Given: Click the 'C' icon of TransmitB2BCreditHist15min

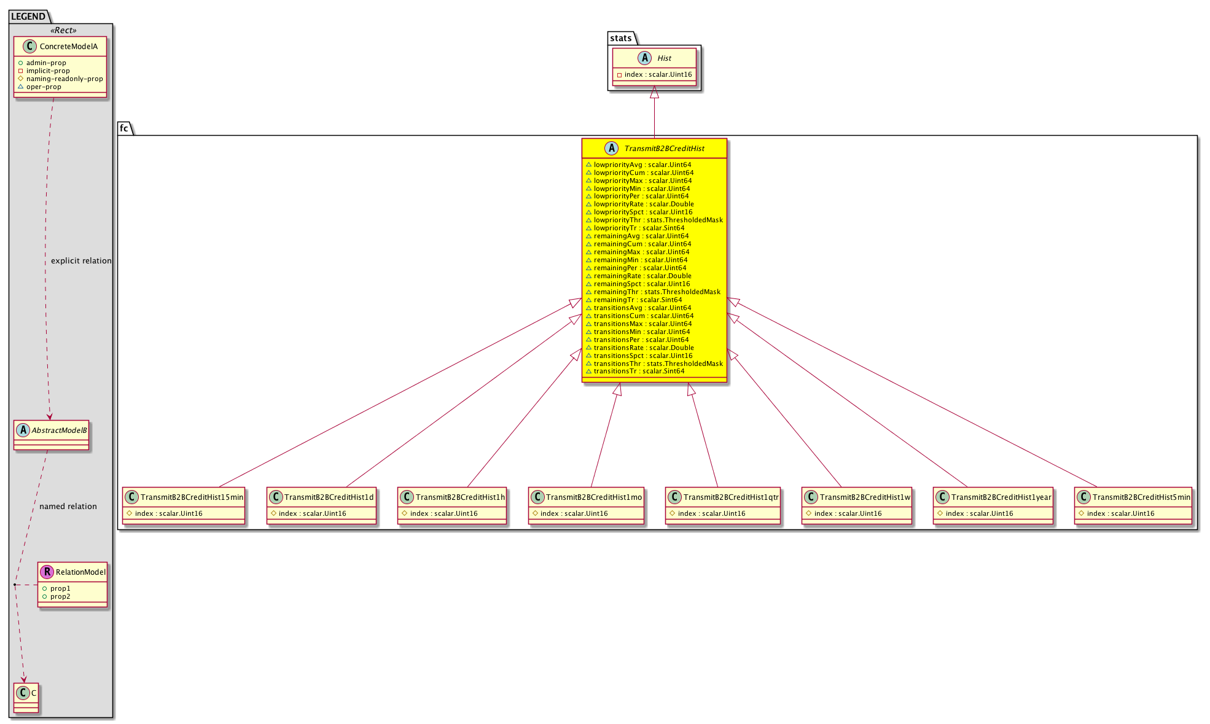Looking at the screenshot, I should tap(131, 497).
